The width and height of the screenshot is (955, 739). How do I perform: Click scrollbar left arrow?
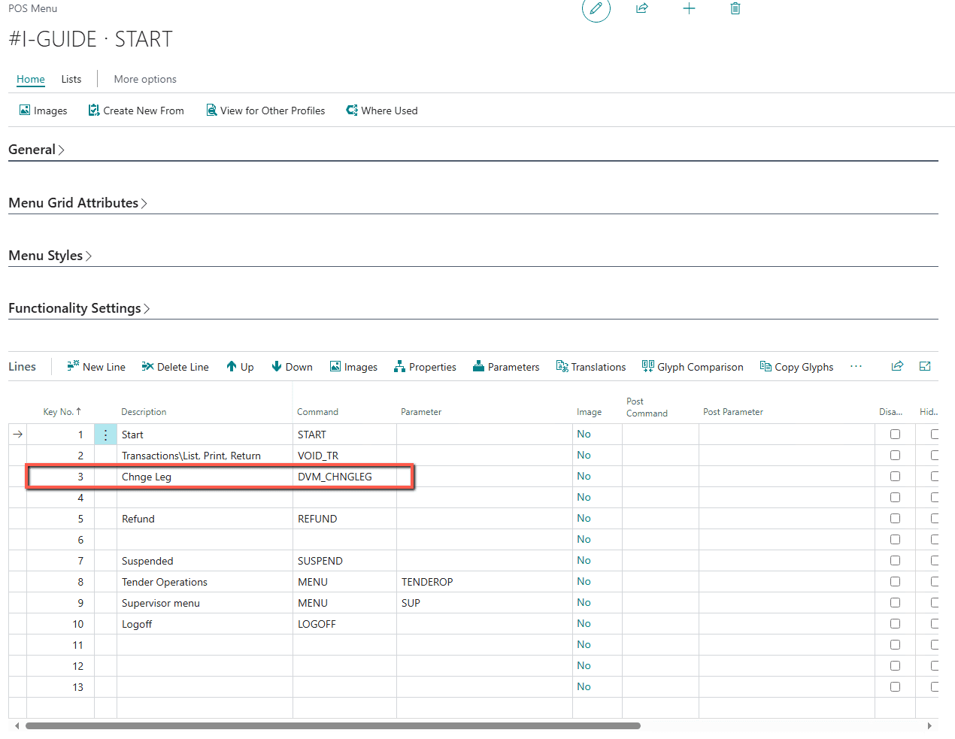[17, 725]
